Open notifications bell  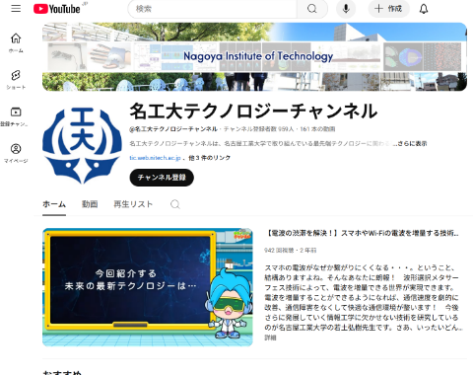pos(424,9)
